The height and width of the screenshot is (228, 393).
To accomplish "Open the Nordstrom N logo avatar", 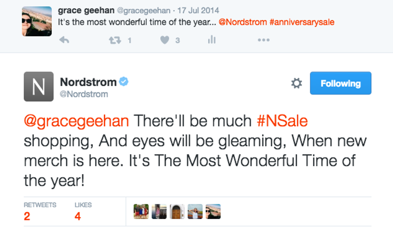I will [38, 86].
